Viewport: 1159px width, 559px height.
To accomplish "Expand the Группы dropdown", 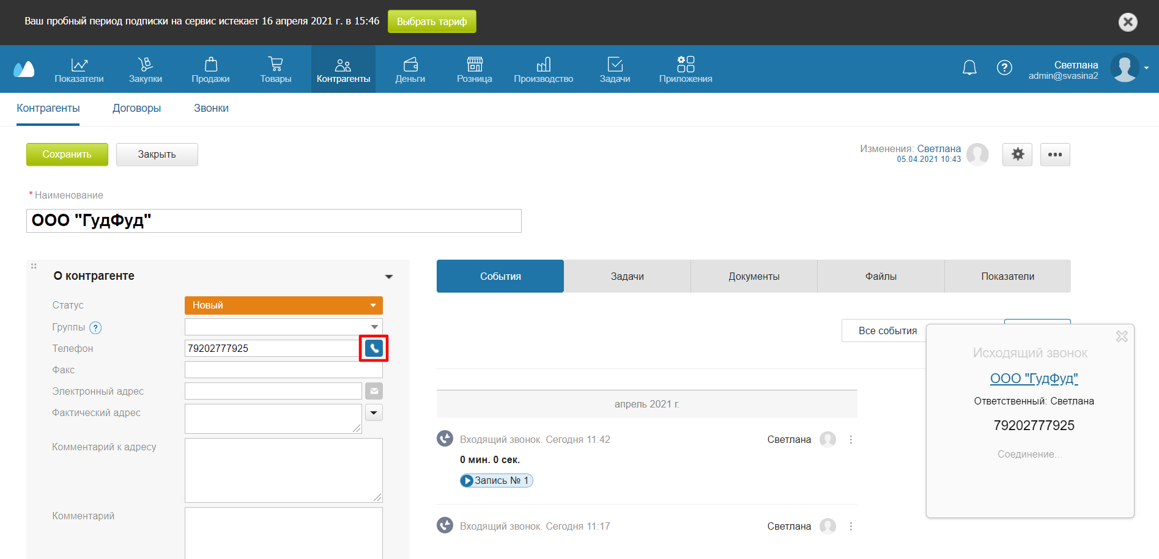I will pos(374,327).
